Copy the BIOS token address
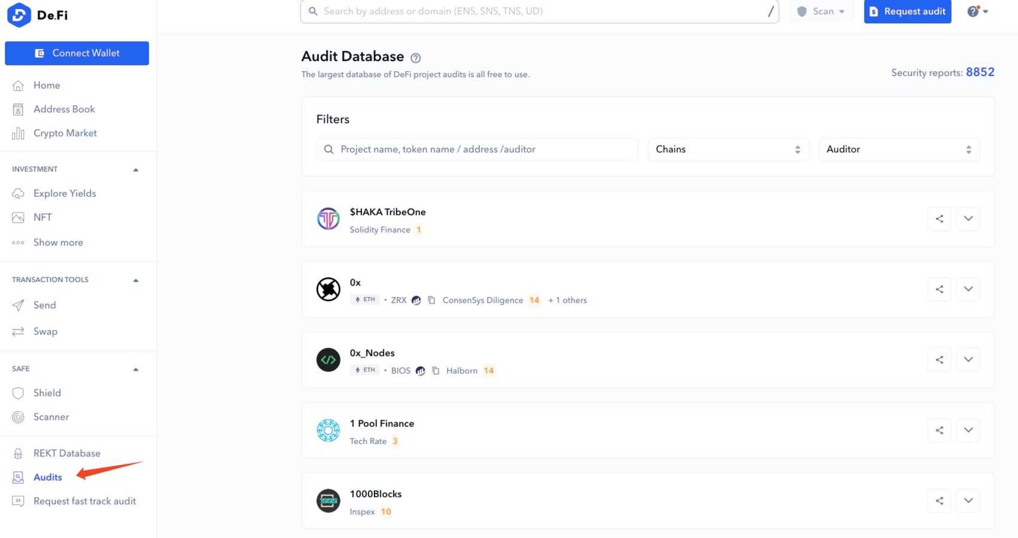This screenshot has height=538, width=1018. [x=435, y=371]
